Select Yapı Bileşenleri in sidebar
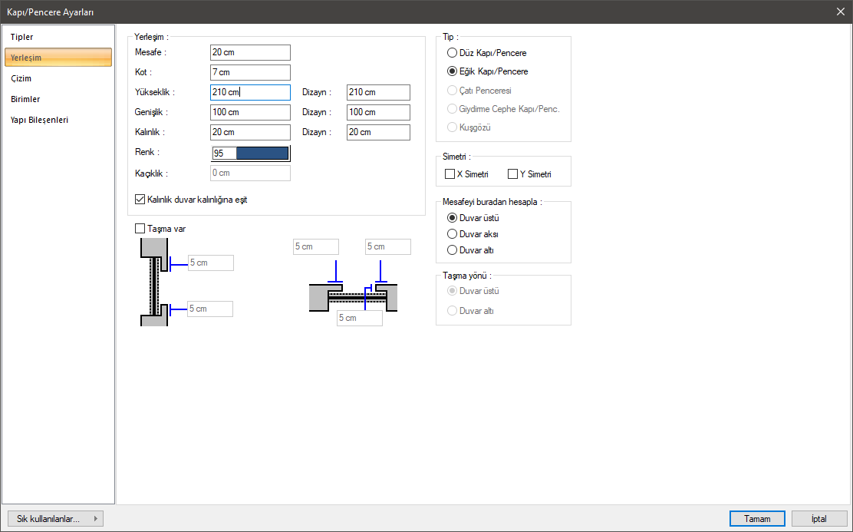The image size is (853, 532). pyautogui.click(x=40, y=120)
